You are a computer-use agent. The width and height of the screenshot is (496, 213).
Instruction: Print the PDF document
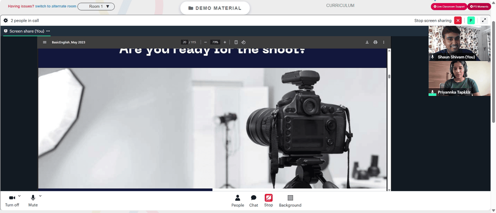click(375, 42)
